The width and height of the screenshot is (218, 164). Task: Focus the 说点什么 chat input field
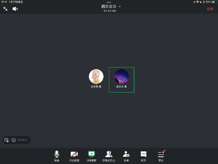click(23, 140)
